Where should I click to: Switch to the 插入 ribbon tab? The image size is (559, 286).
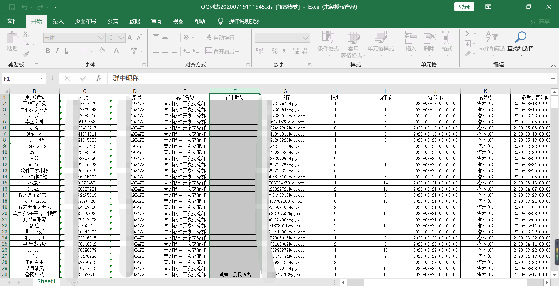point(58,21)
